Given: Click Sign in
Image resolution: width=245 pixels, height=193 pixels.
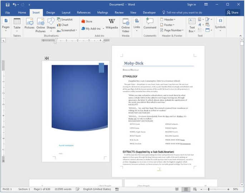Looking at the screenshot, I should coord(192,5).
